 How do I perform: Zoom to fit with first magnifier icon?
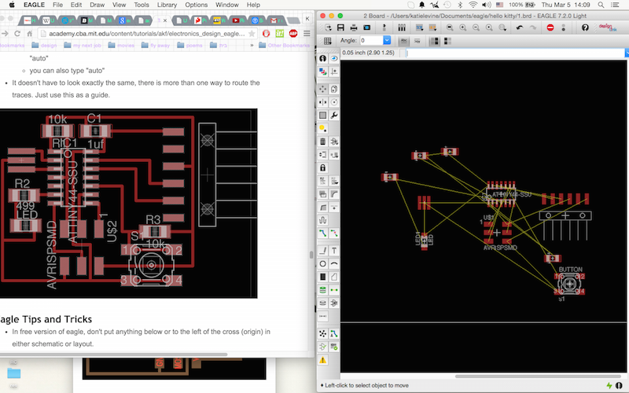coord(450,28)
